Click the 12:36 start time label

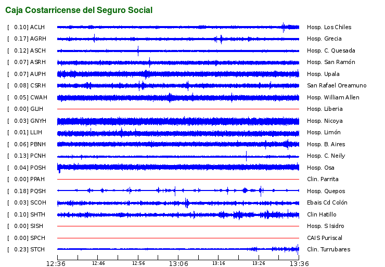tap(56, 264)
